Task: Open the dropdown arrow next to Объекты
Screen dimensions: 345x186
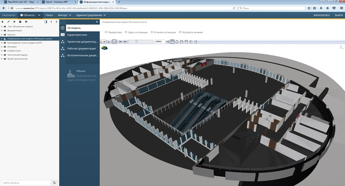Action: (39, 15)
